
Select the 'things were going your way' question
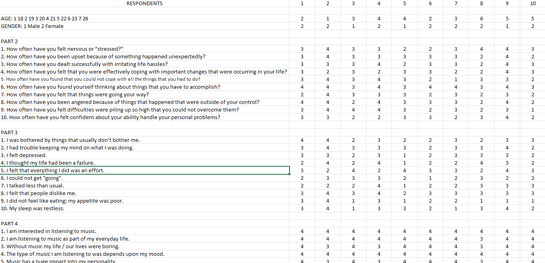75,95
